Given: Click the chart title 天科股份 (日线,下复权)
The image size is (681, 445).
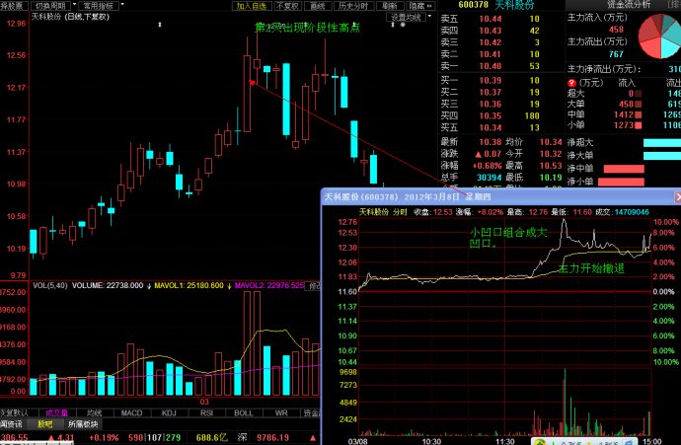Looking at the screenshot, I should (x=70, y=17).
